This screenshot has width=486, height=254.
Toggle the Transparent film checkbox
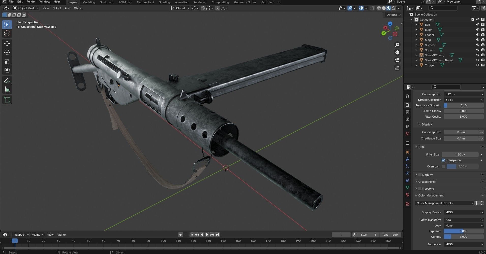tap(443, 160)
